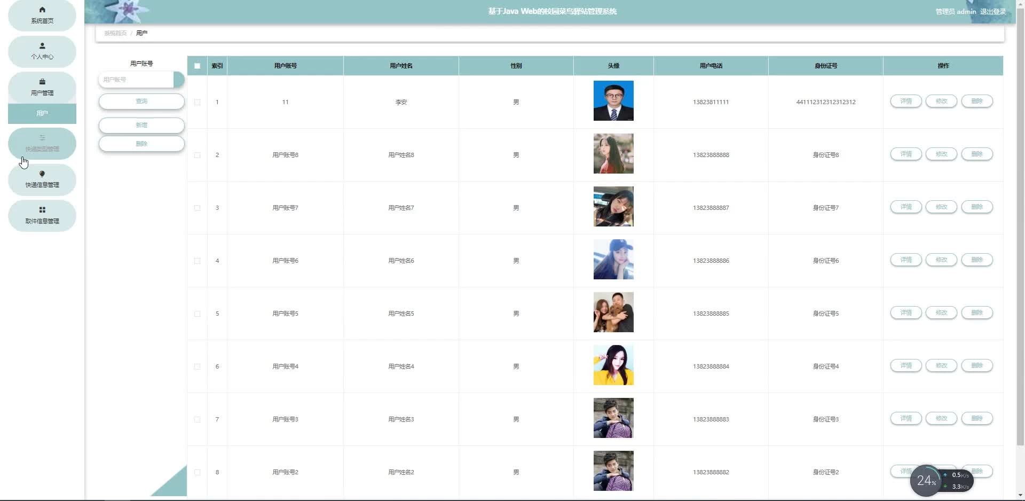Click 详情 for 用户账号8 row
1025x501 pixels.
click(906, 154)
